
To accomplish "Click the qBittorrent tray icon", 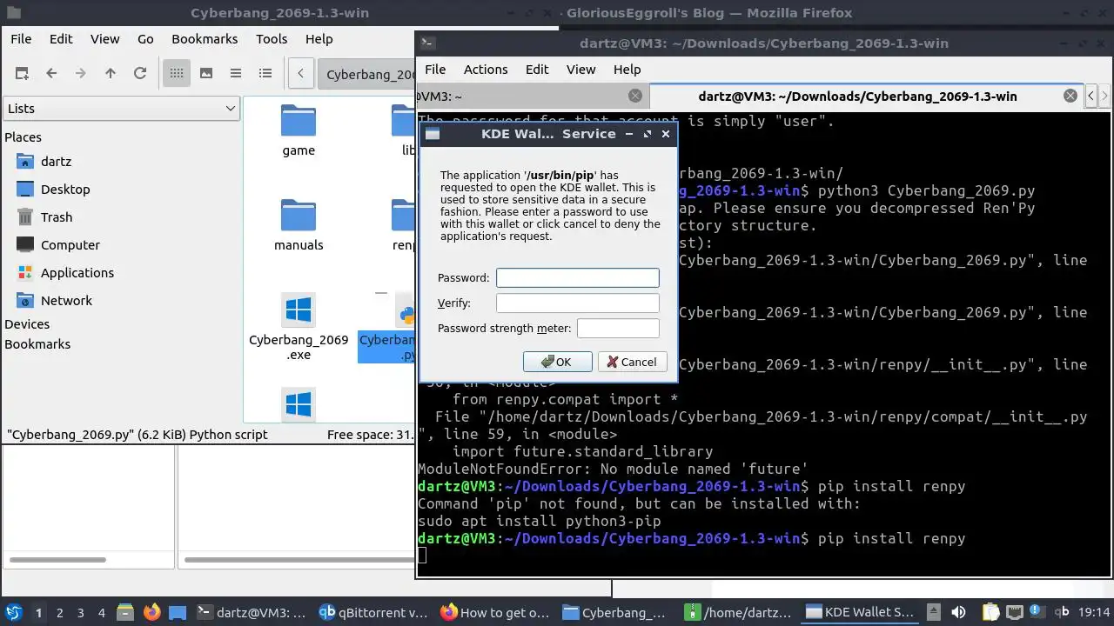I will 1062,612.
